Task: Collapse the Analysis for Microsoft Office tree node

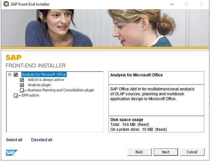Action: coord(10,75)
